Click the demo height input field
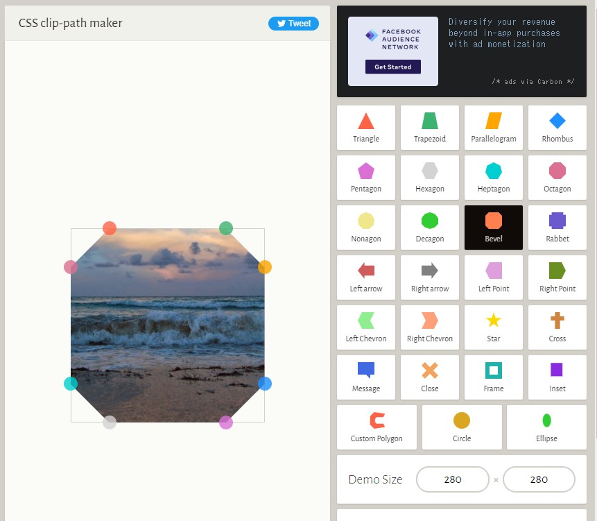The width and height of the screenshot is (597, 521). pyautogui.click(x=539, y=479)
